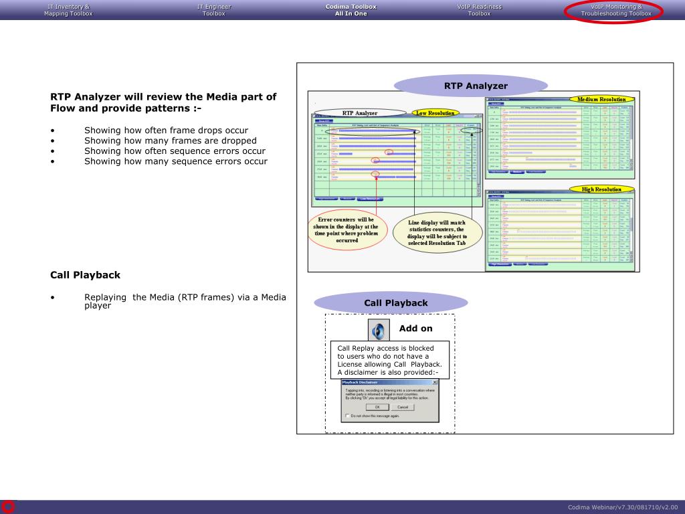The width and height of the screenshot is (685, 514).
Task: Click the yellow 'High Resolution' label
Action: (x=601, y=189)
